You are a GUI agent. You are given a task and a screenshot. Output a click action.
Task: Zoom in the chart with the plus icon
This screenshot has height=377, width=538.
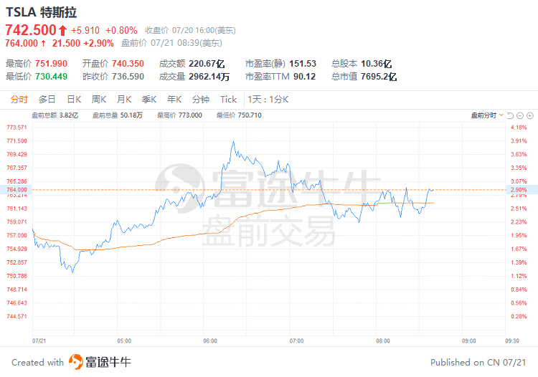click(x=530, y=115)
